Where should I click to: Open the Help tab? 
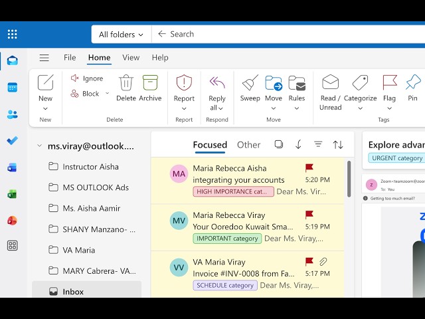coord(160,58)
